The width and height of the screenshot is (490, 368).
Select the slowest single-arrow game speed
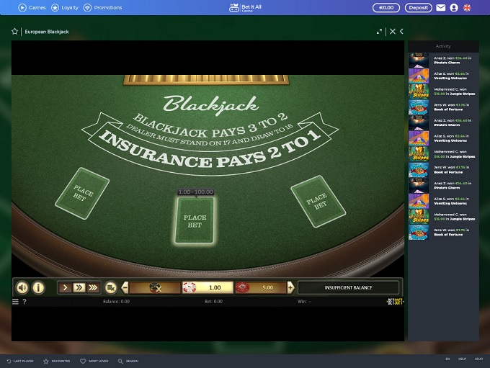pos(65,287)
